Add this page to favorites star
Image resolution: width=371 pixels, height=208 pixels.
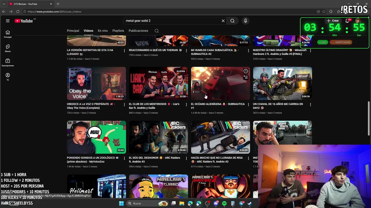324,12
